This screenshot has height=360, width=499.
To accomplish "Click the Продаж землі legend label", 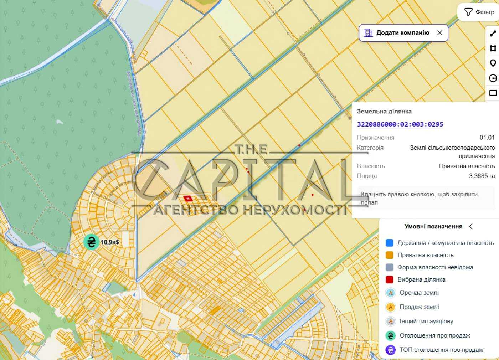I will click(420, 307).
